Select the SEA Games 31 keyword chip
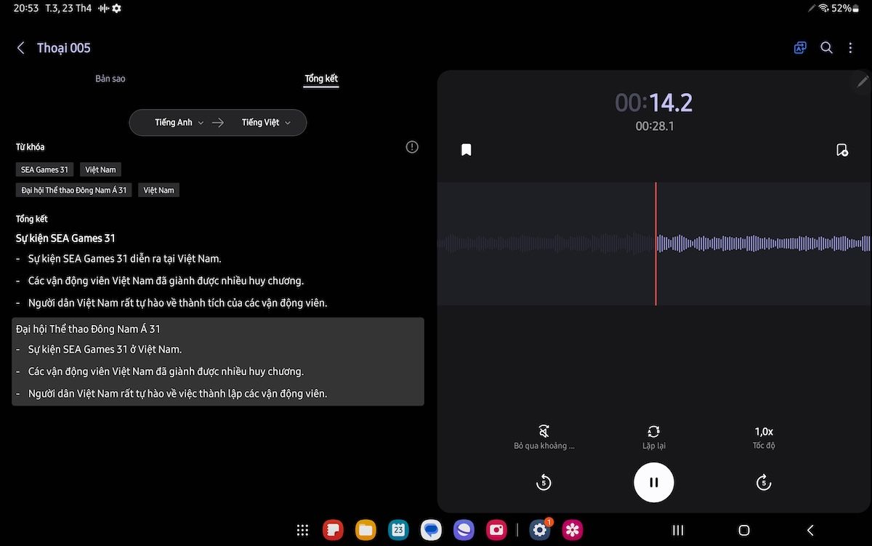 coord(44,169)
